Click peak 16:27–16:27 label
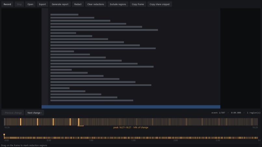 point(131,128)
